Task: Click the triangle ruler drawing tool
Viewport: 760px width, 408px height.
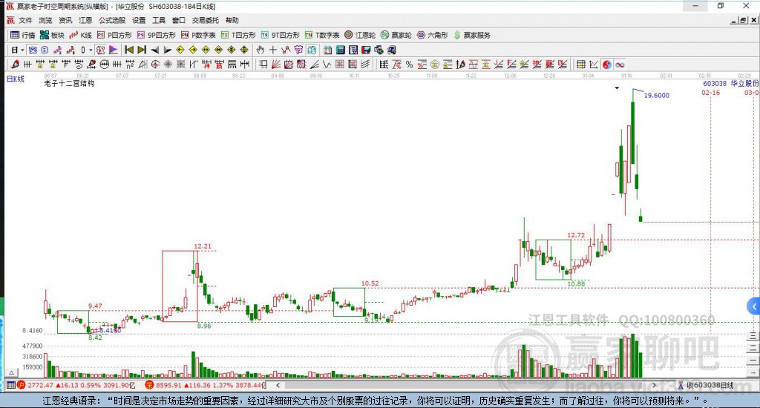Action: [x=142, y=64]
